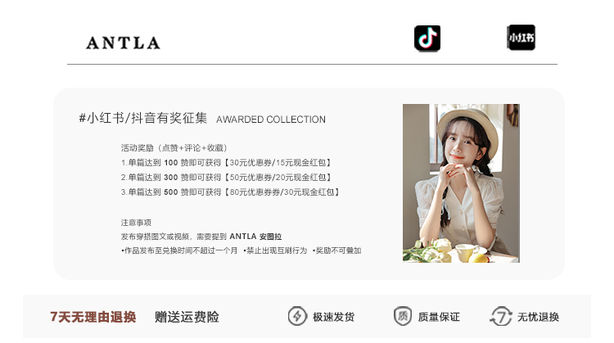
Task: Click the TikTok (Douyin) logo icon
Action: coord(427,38)
